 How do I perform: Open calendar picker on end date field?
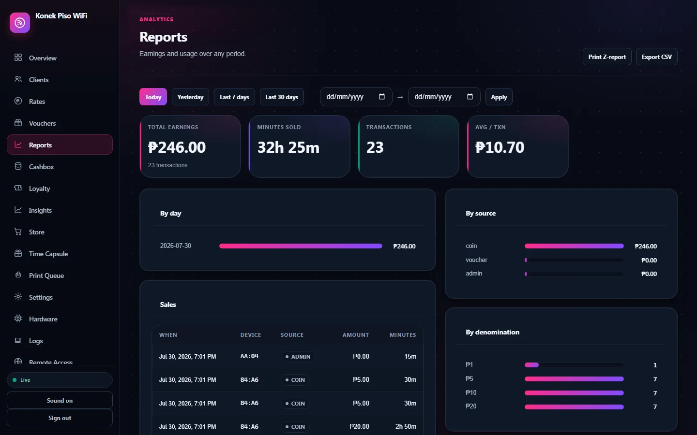click(x=470, y=97)
